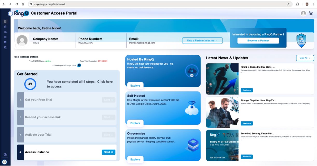The width and height of the screenshot is (317, 166).
Task: Go forward in the browser
Action: coord(10,4)
